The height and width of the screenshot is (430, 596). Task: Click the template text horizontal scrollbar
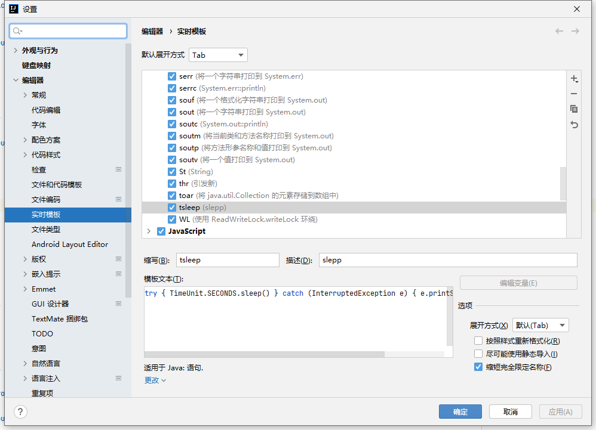tap(264, 354)
